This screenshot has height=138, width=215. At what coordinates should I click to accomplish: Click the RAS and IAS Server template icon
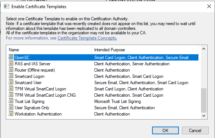(x=11, y=63)
